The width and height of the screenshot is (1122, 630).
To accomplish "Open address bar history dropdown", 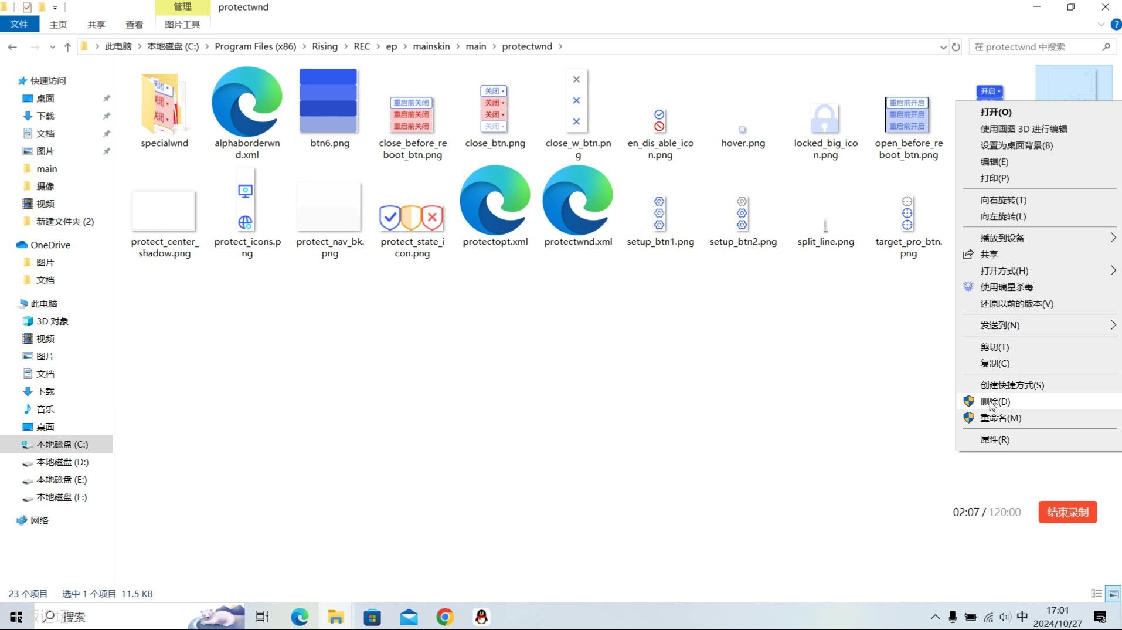I will tap(943, 47).
